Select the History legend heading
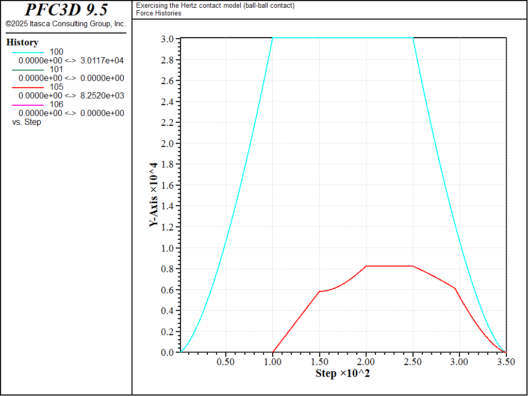Image resolution: width=528 pixels, height=396 pixels. coord(22,42)
